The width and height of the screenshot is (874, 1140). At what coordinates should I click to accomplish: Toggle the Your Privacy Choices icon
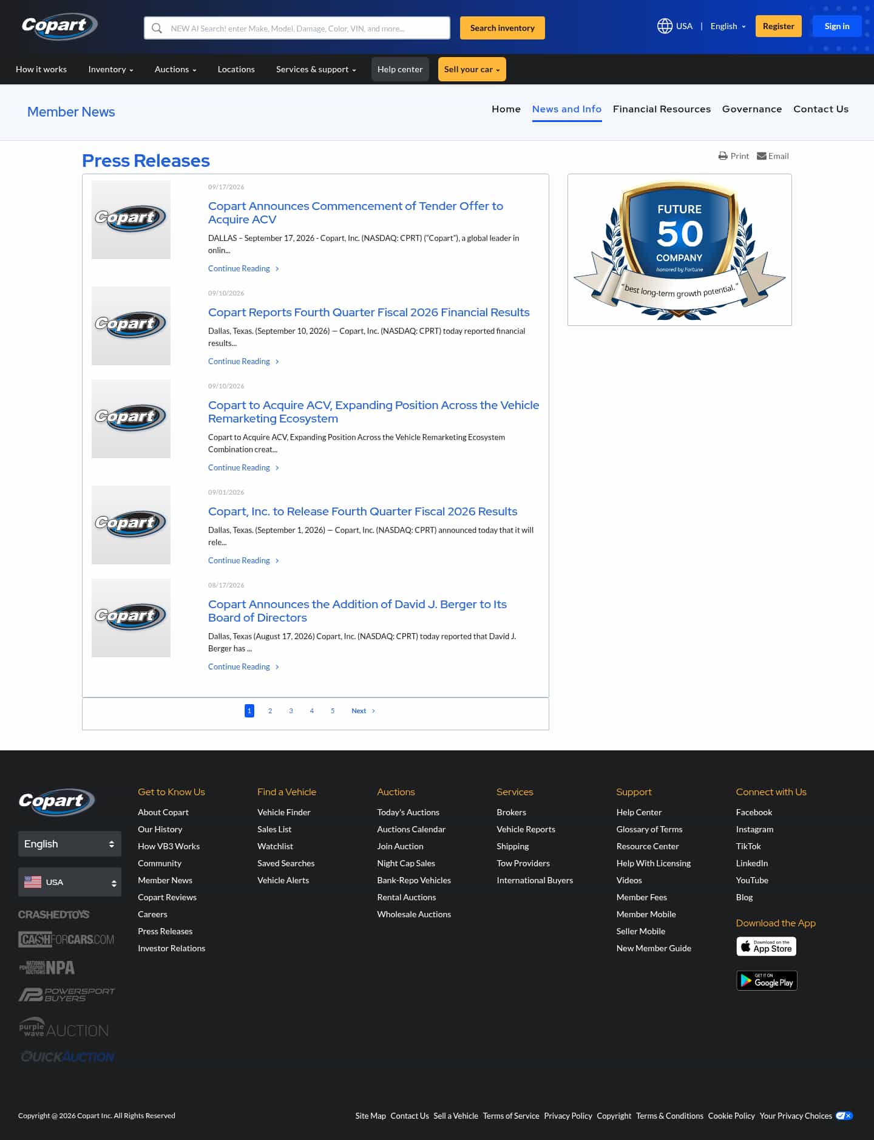click(844, 1116)
